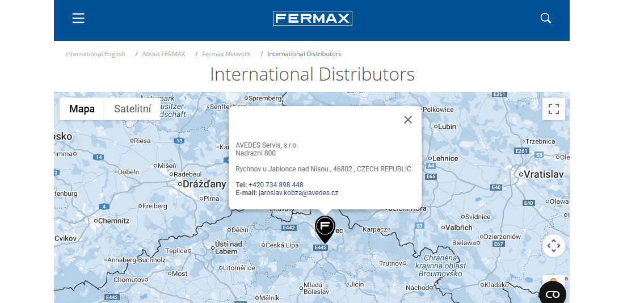
Task: Go to the About FERMAX breadcrumb
Action: pyautogui.click(x=164, y=54)
